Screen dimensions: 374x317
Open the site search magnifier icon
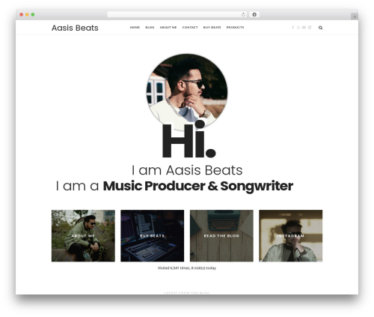[x=320, y=28]
